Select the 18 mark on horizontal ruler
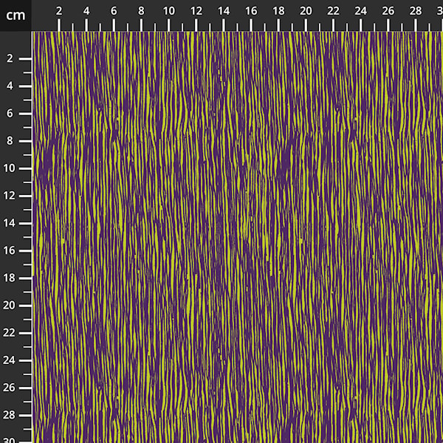 click(x=278, y=11)
